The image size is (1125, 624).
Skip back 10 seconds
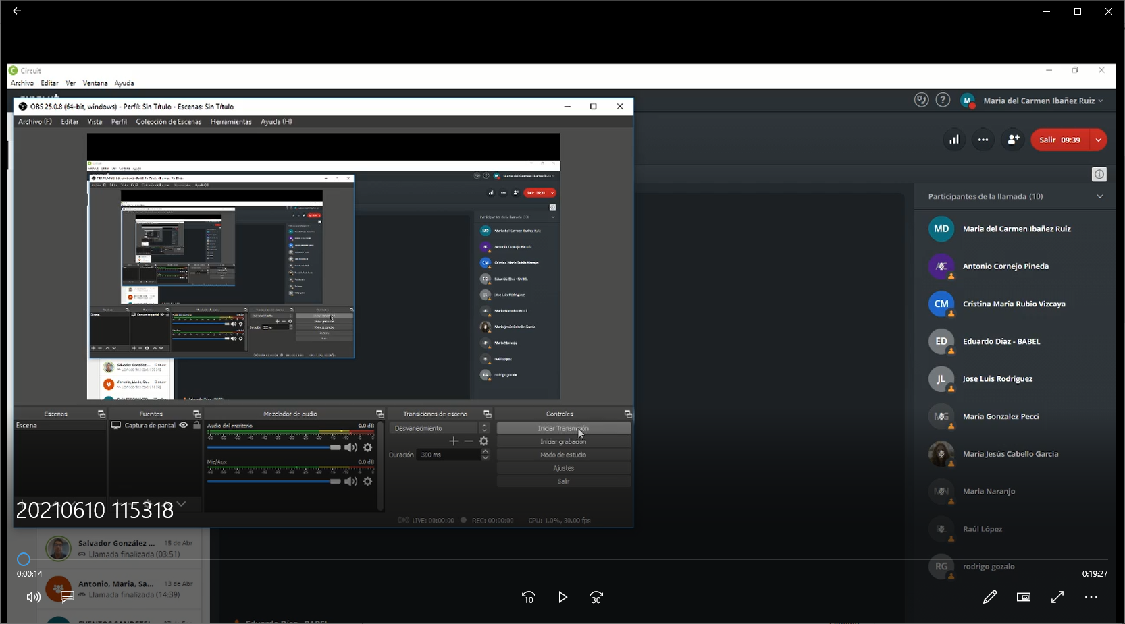tap(528, 597)
